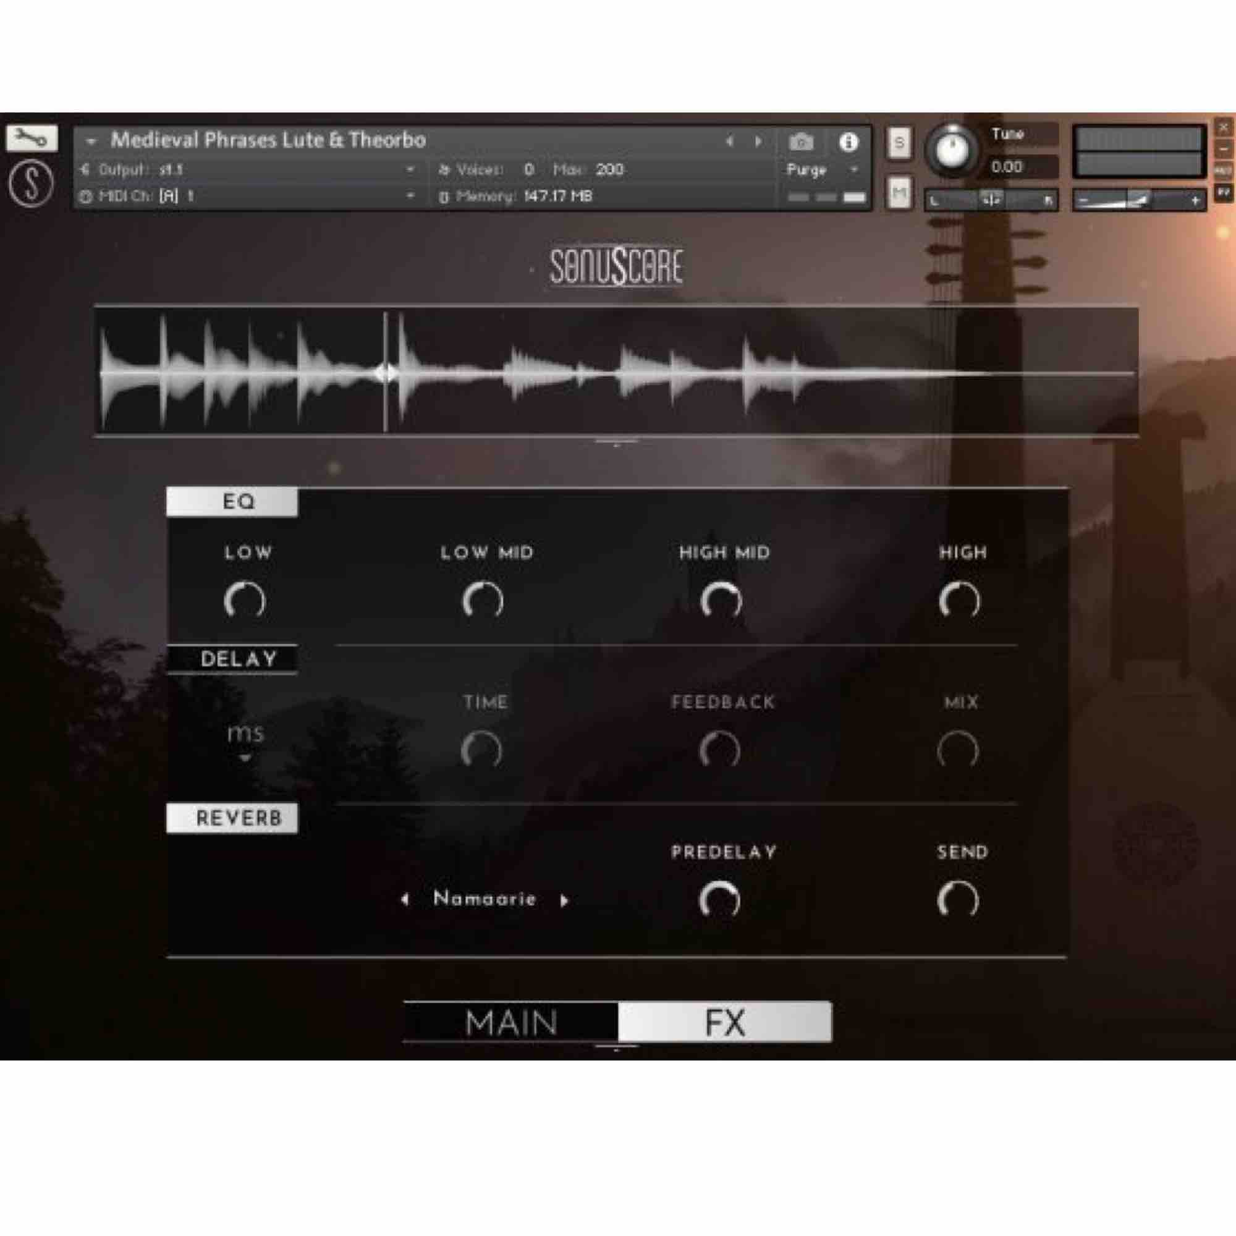
Task: Click the EQ LOW MID knob
Action: coord(483,601)
